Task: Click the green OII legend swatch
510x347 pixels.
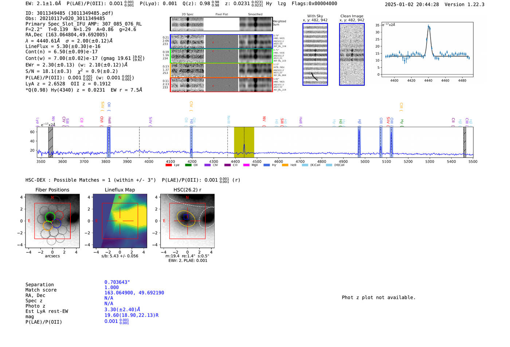Action: click(x=188, y=165)
